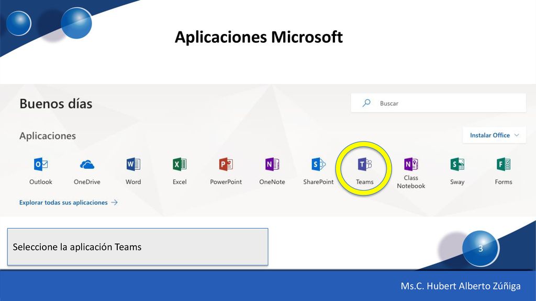Click the Teams label text

pyautogui.click(x=364, y=182)
